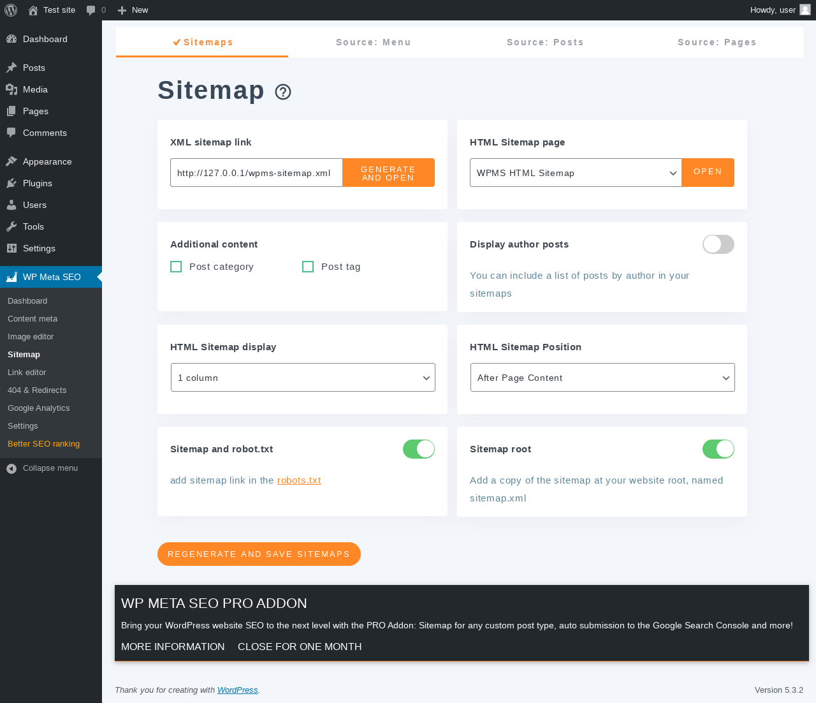Click the user avatar in admin bar

tap(805, 10)
